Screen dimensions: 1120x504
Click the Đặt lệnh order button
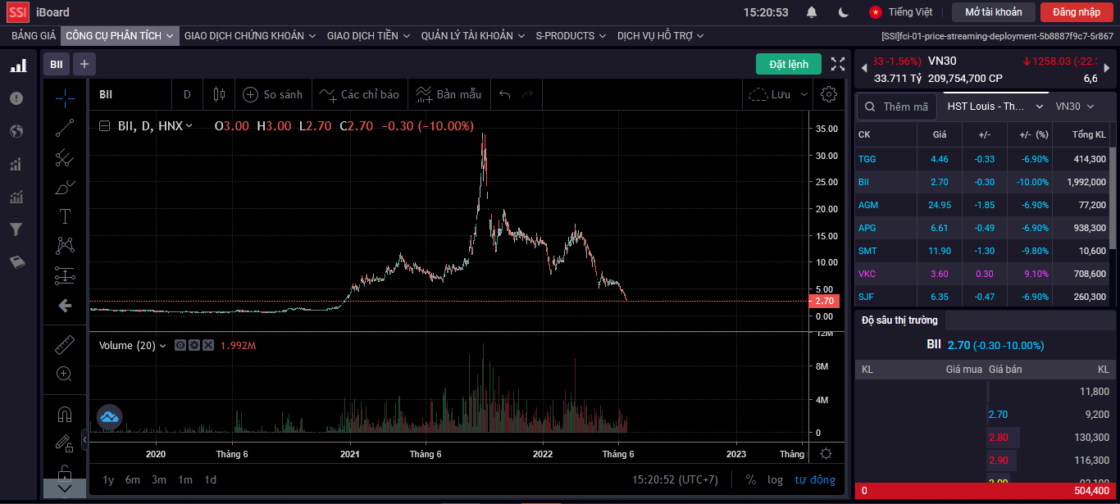tap(788, 64)
